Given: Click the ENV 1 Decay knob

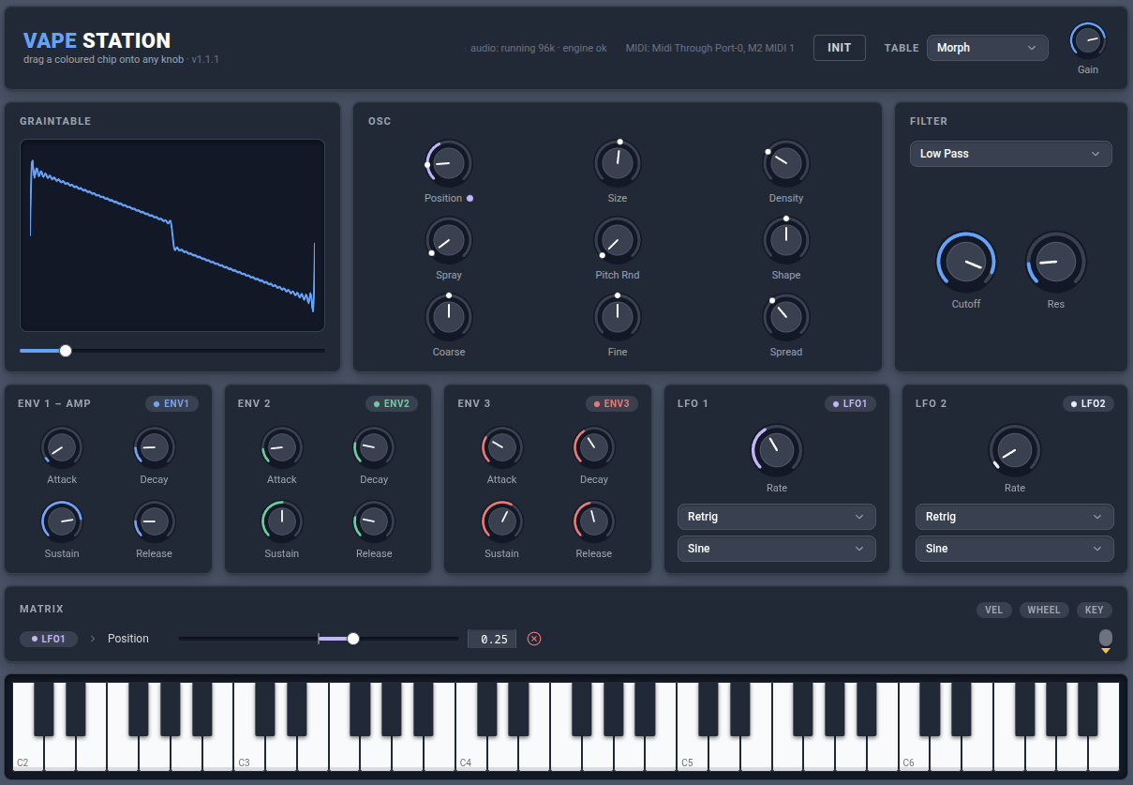Looking at the screenshot, I should 154,448.
